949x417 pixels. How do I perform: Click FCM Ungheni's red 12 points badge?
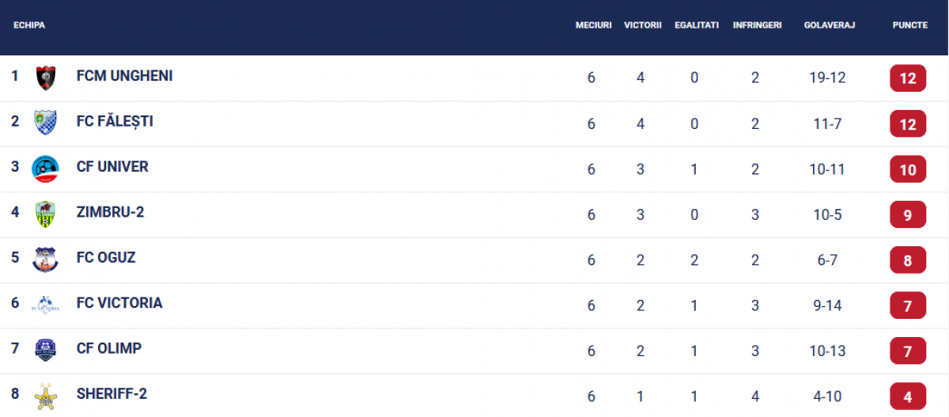coord(907,78)
